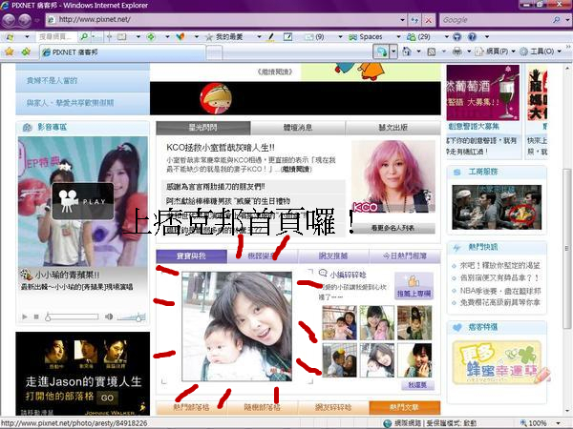Open headline KCO拯救小室哲哉灰暗人生
This screenshot has width=573, height=429.
tap(221, 148)
